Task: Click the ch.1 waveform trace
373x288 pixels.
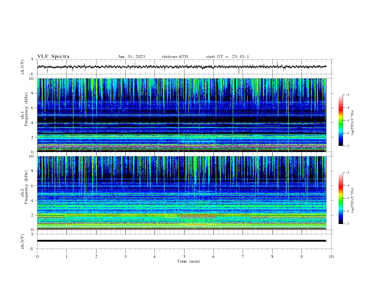Action: (x=181, y=67)
